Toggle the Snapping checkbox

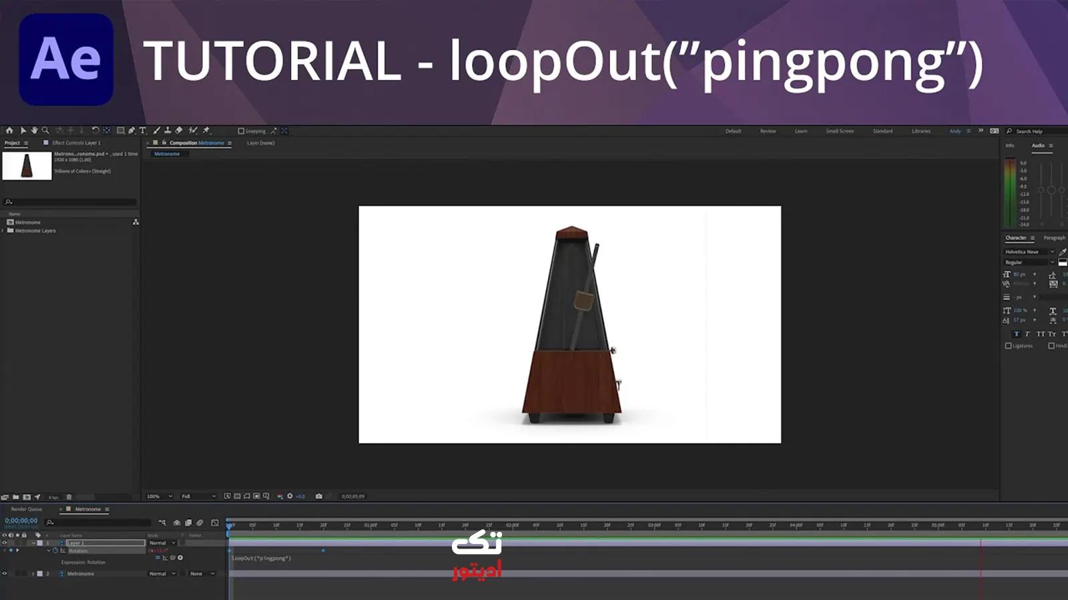[241, 131]
